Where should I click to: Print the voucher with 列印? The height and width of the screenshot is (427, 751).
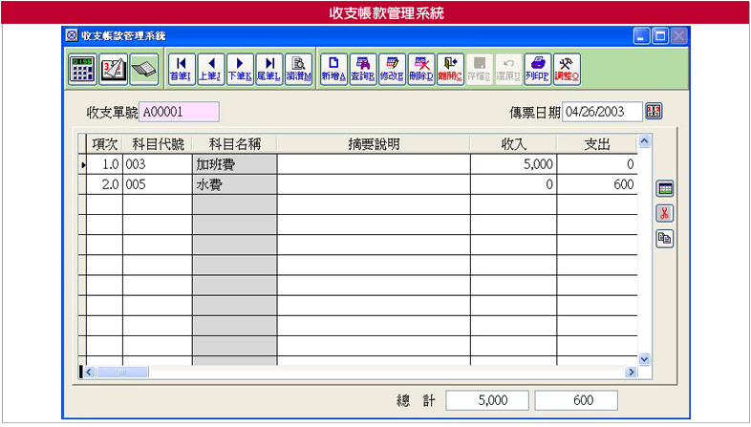tap(538, 69)
